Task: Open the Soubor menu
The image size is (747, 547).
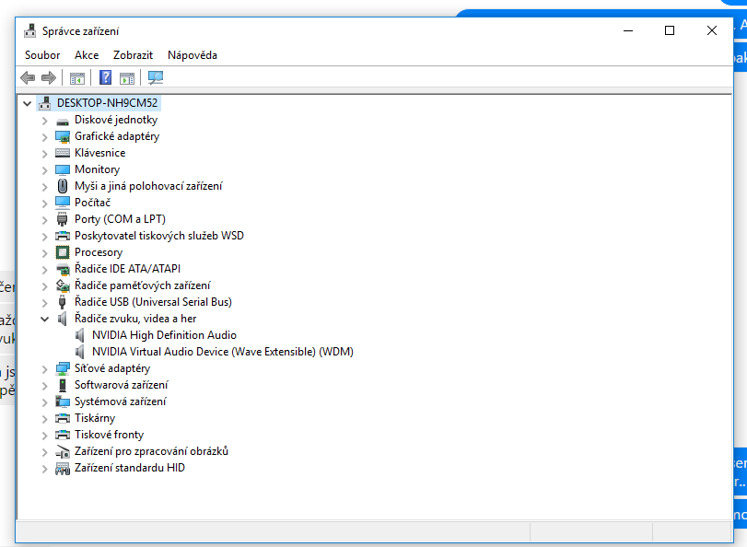Action: tap(42, 55)
